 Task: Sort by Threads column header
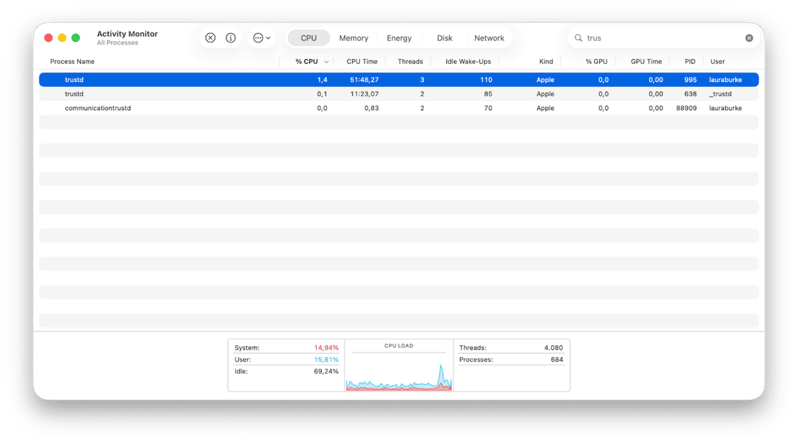(x=410, y=62)
